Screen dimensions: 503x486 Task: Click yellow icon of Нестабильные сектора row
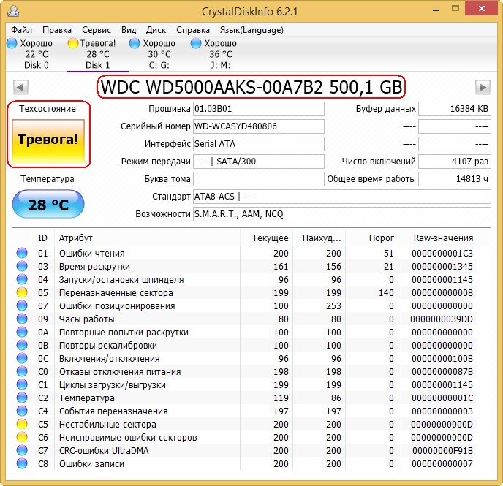pos(22,424)
